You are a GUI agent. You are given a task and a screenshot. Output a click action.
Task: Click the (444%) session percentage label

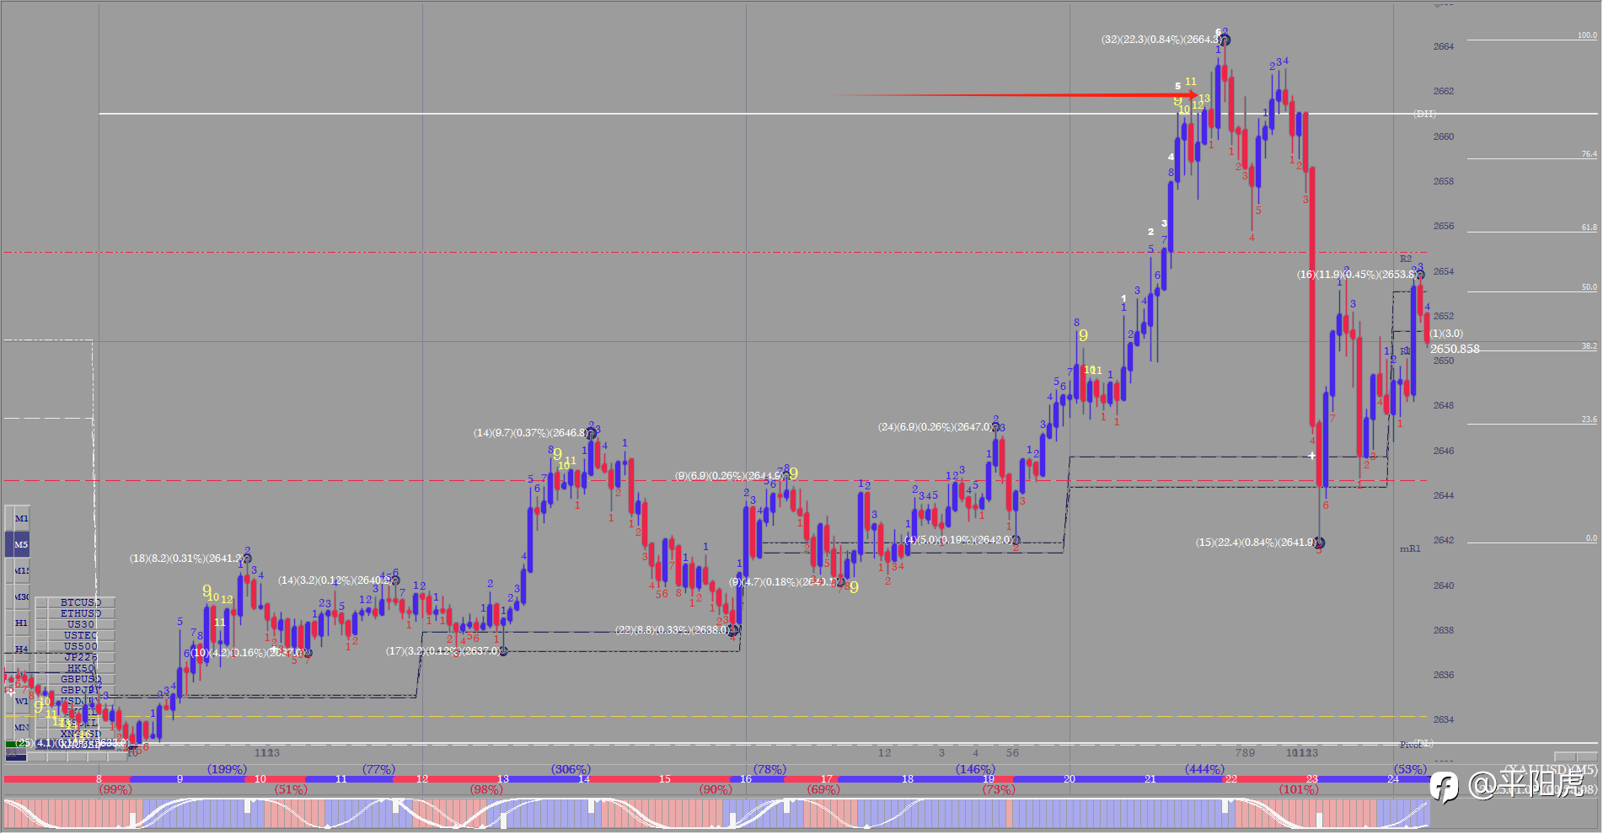(1204, 769)
